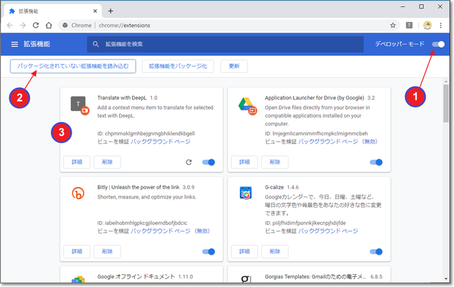
Task: Select the 拡張機能 browser tab
Action: click(51, 10)
